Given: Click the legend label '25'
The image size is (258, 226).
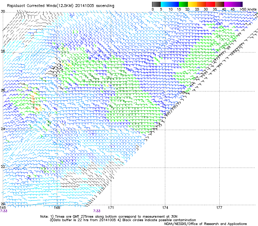Looking at the screenshot, I should (197, 9).
